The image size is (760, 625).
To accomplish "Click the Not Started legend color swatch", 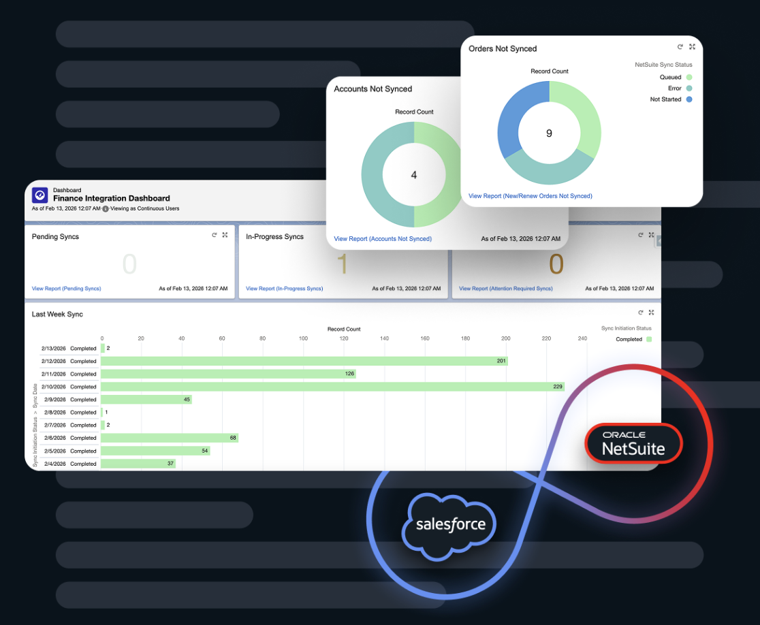I will tap(688, 99).
